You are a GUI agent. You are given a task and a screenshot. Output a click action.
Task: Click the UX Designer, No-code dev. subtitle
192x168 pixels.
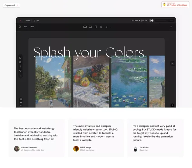click(32, 150)
